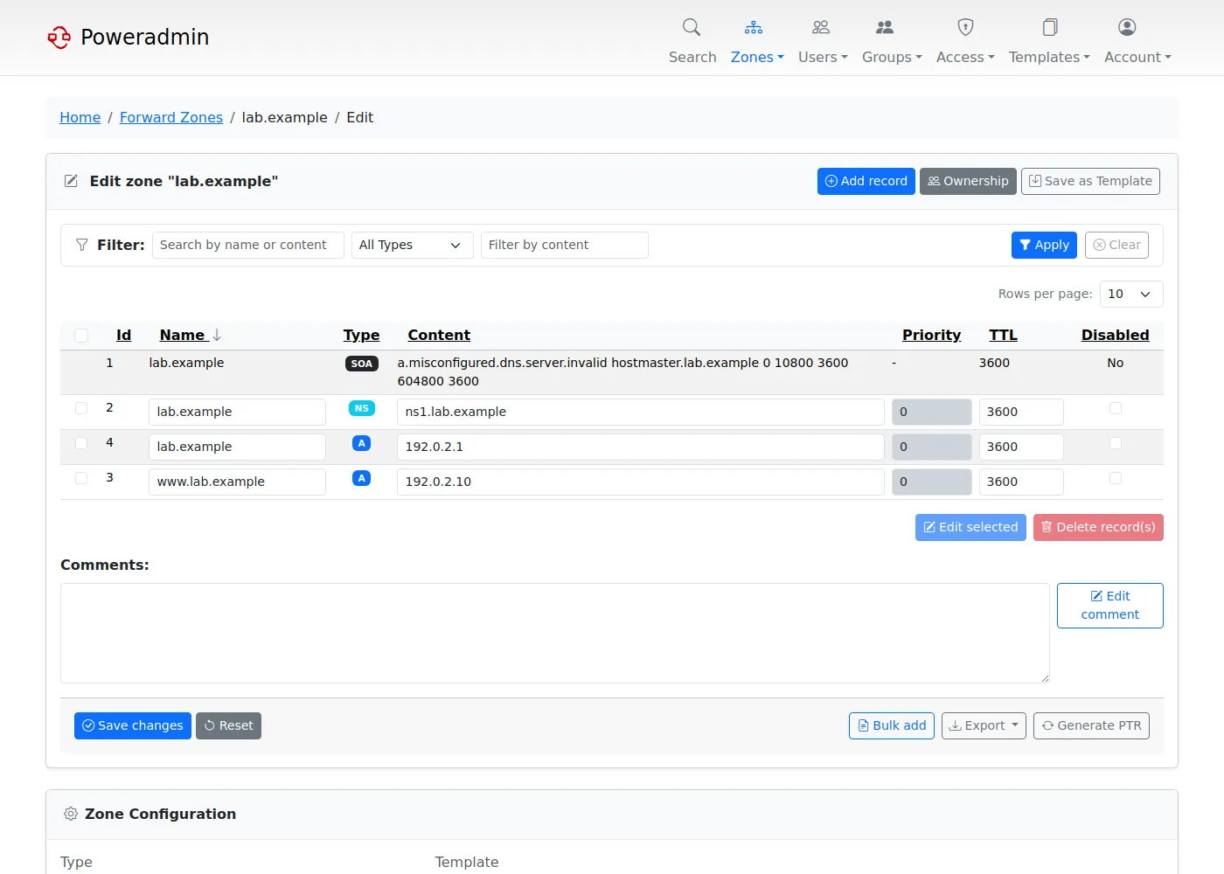This screenshot has height=874, width=1224.
Task: Open the Templates menu
Action: tap(1049, 57)
